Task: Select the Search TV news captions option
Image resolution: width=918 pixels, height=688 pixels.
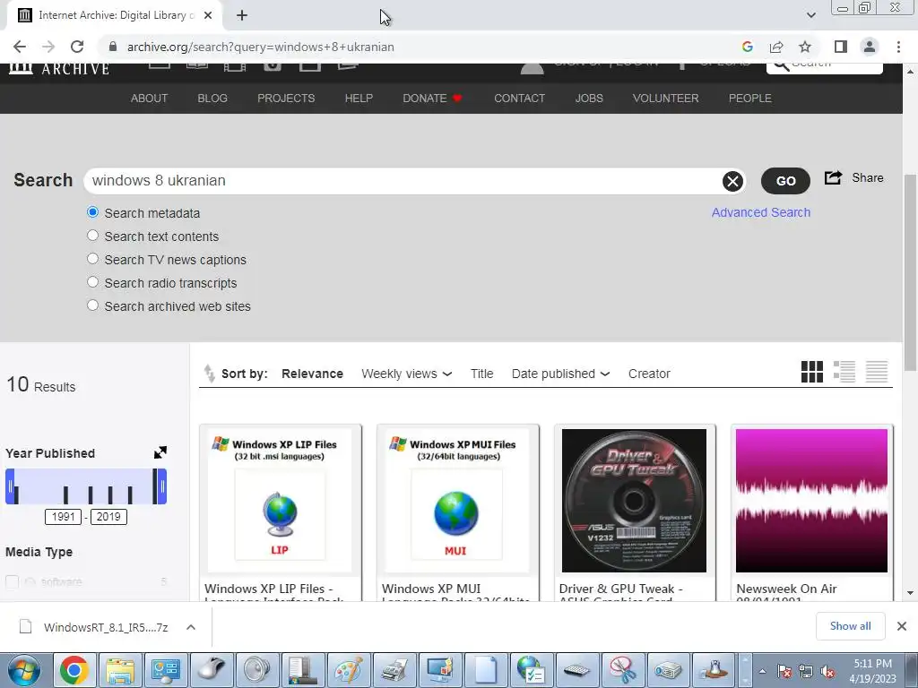Action: pyautogui.click(x=92, y=259)
